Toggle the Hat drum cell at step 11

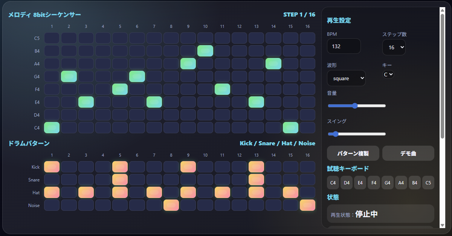pos(222,192)
